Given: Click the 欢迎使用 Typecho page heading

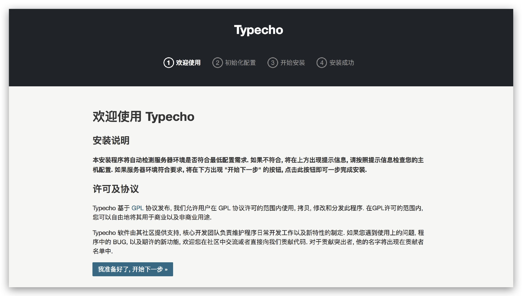Looking at the screenshot, I should click(x=143, y=117).
